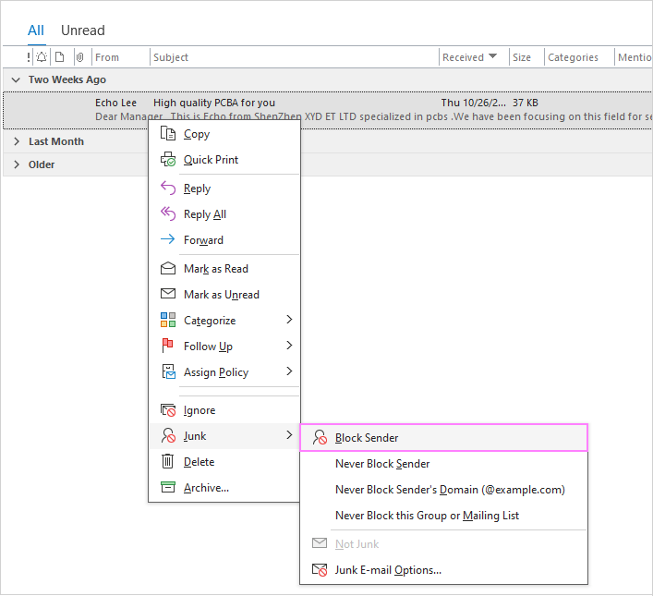Click the Junk submenu arrow
The image size is (653, 596).
(x=289, y=435)
